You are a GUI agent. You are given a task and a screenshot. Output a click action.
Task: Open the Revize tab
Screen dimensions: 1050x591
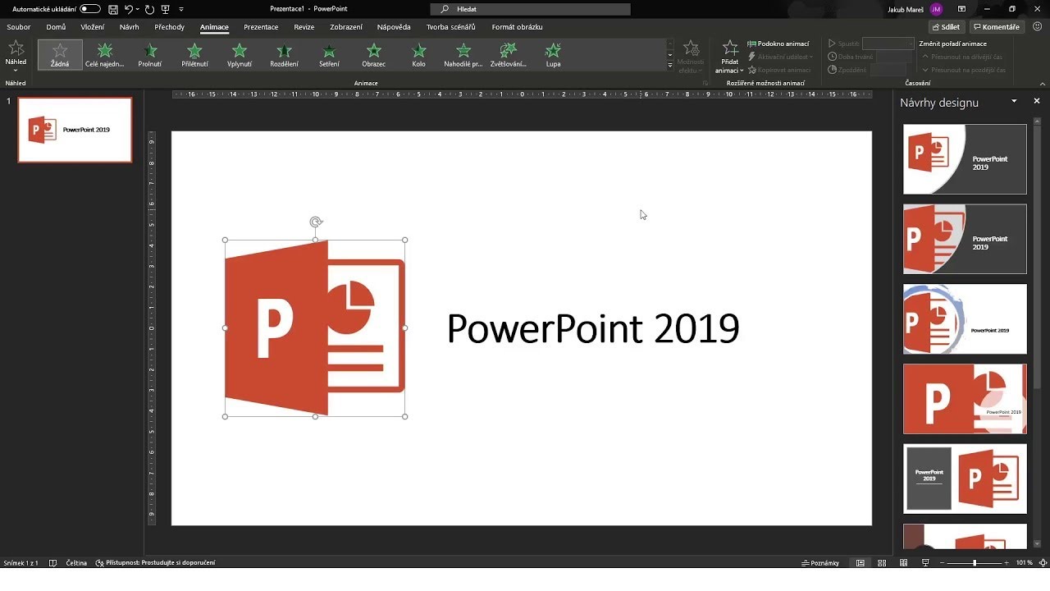pos(304,27)
